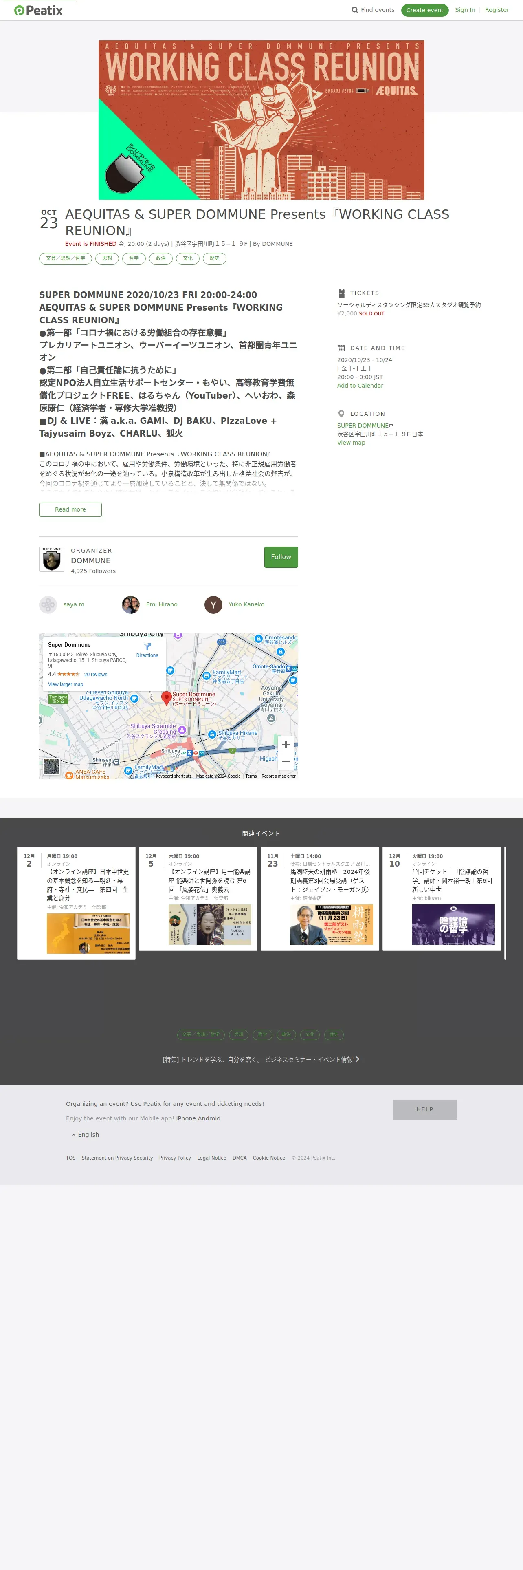Image resolution: width=523 pixels, height=1570 pixels.
Task: Select the 文化 tag under the title
Action: point(187,258)
